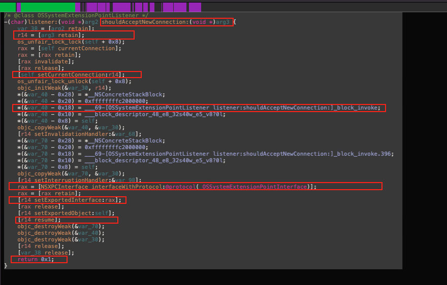Click the return 0x1 statement
Viewport: 447px width, 285px height.
point(36,259)
